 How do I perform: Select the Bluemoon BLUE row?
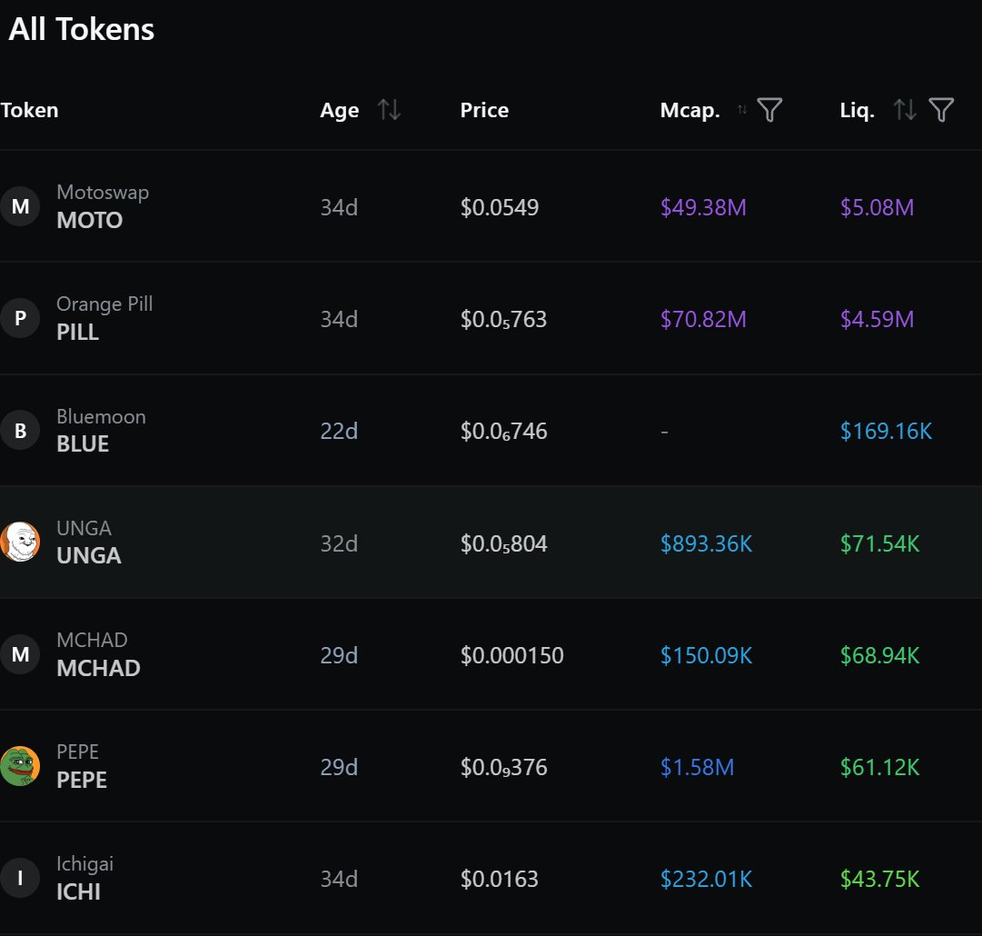491,431
